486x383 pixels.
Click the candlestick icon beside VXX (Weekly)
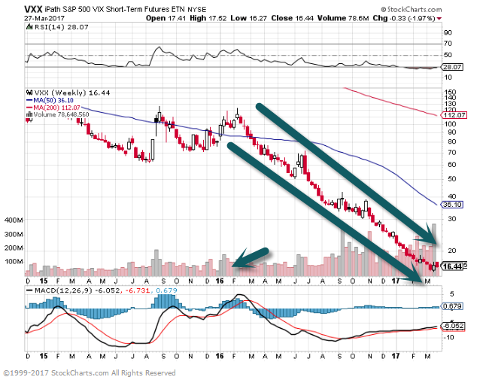[x=30, y=93]
